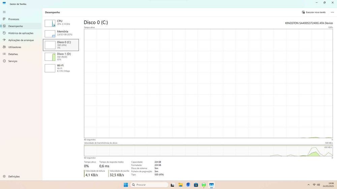Open the hamburger navigation menu
The height and width of the screenshot is (189, 337).
tap(4, 12)
